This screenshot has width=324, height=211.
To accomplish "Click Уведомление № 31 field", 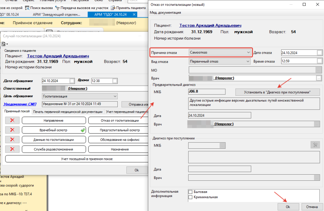I will [80, 104].
